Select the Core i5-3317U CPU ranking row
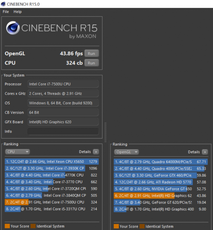 pyautogui.click(x=52, y=209)
